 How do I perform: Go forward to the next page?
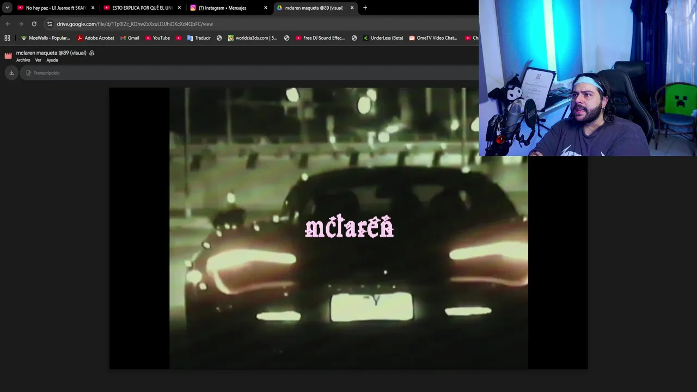[x=21, y=24]
